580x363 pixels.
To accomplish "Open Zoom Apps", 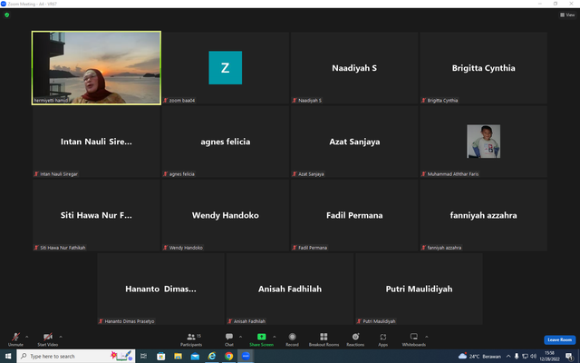I will click(382, 339).
